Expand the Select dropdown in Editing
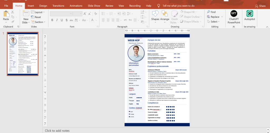This screenshot has height=133, width=270. point(214,22)
